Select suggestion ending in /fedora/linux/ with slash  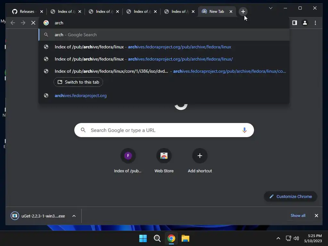164,59
